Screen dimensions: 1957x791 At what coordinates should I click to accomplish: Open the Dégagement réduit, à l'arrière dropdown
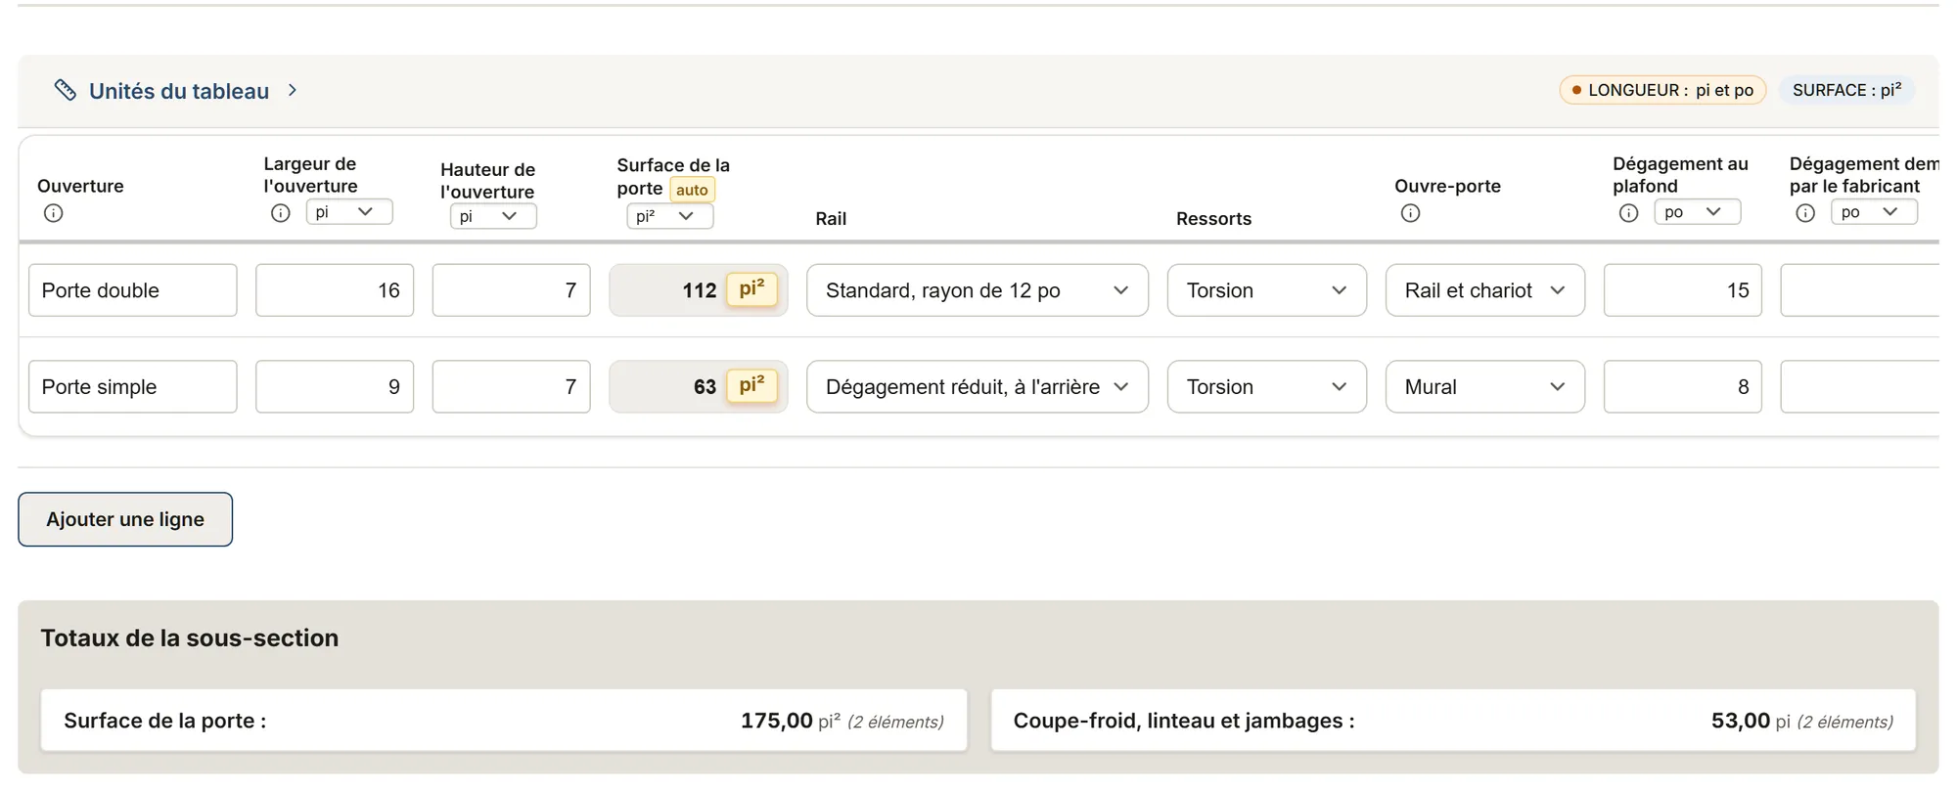coord(978,387)
